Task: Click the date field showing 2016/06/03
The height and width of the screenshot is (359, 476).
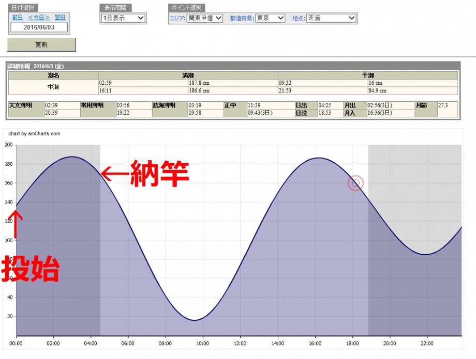Action: [39, 27]
